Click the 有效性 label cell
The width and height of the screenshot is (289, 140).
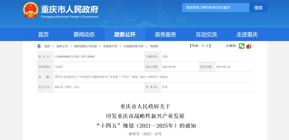point(153,87)
